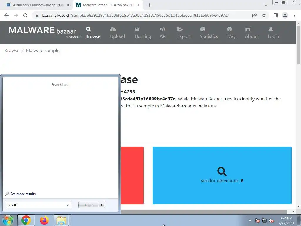
Task: Go back with the browser back arrow
Action: click(6, 15)
